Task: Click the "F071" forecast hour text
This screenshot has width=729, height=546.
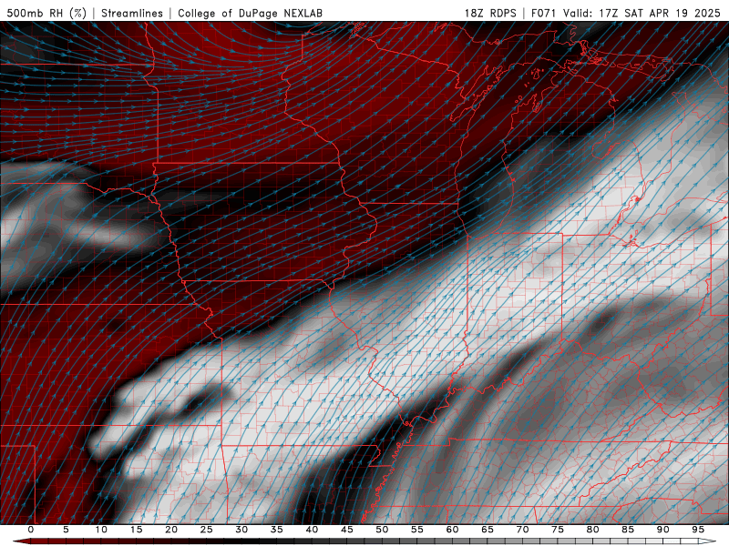Action: (544, 13)
